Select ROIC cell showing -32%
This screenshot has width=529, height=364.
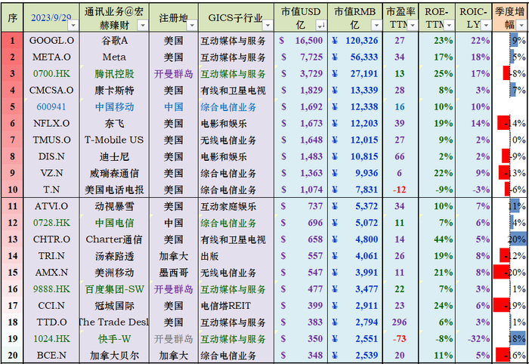click(x=473, y=338)
